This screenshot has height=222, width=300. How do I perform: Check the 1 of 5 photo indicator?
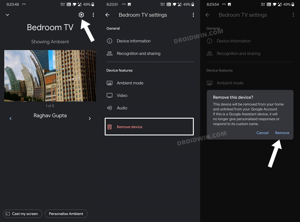50,106
